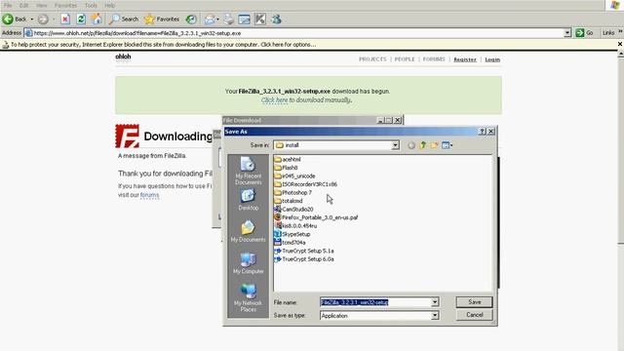
Task: Open the Favorites pane with star button
Action: tap(162, 19)
